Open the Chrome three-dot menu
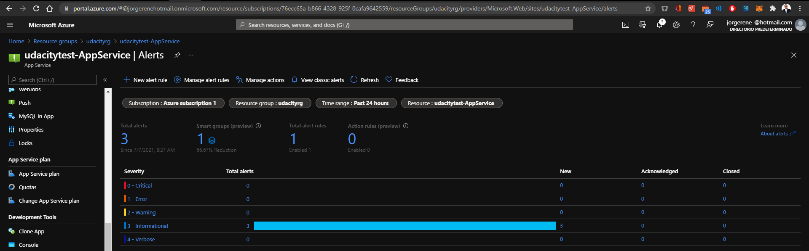Viewport: 809px width, 251px height. pos(800,8)
